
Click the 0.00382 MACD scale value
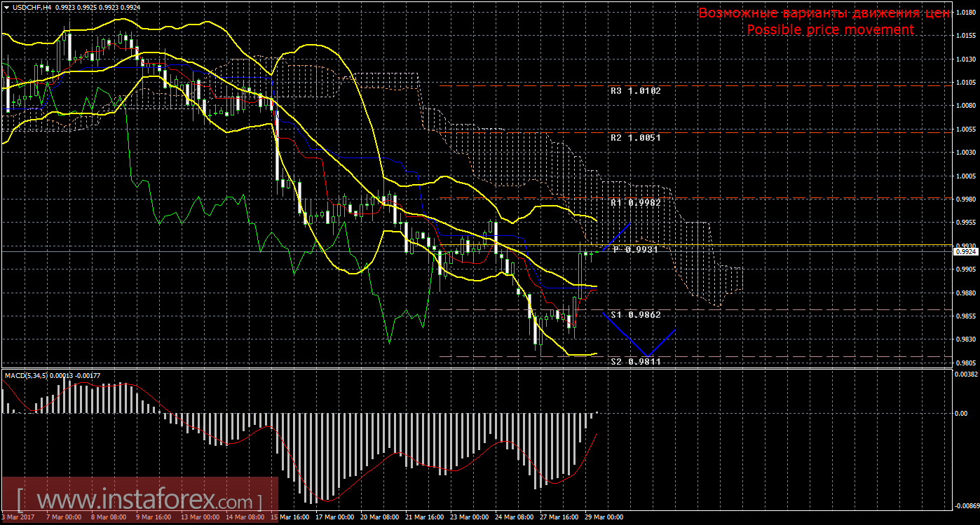(965, 375)
